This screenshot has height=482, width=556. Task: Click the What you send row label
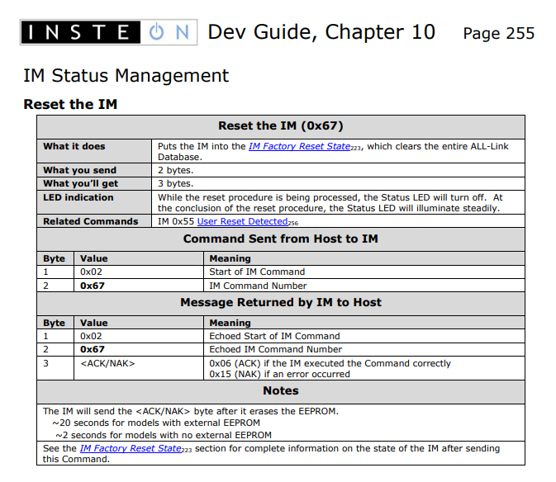(x=94, y=170)
